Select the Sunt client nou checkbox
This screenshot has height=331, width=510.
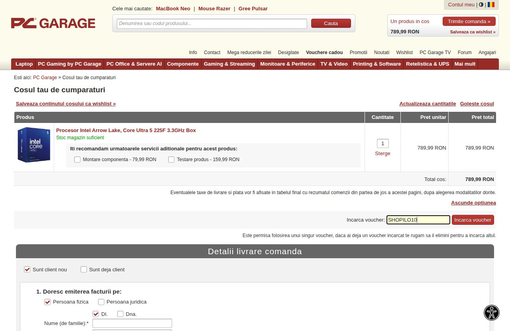(x=27, y=269)
